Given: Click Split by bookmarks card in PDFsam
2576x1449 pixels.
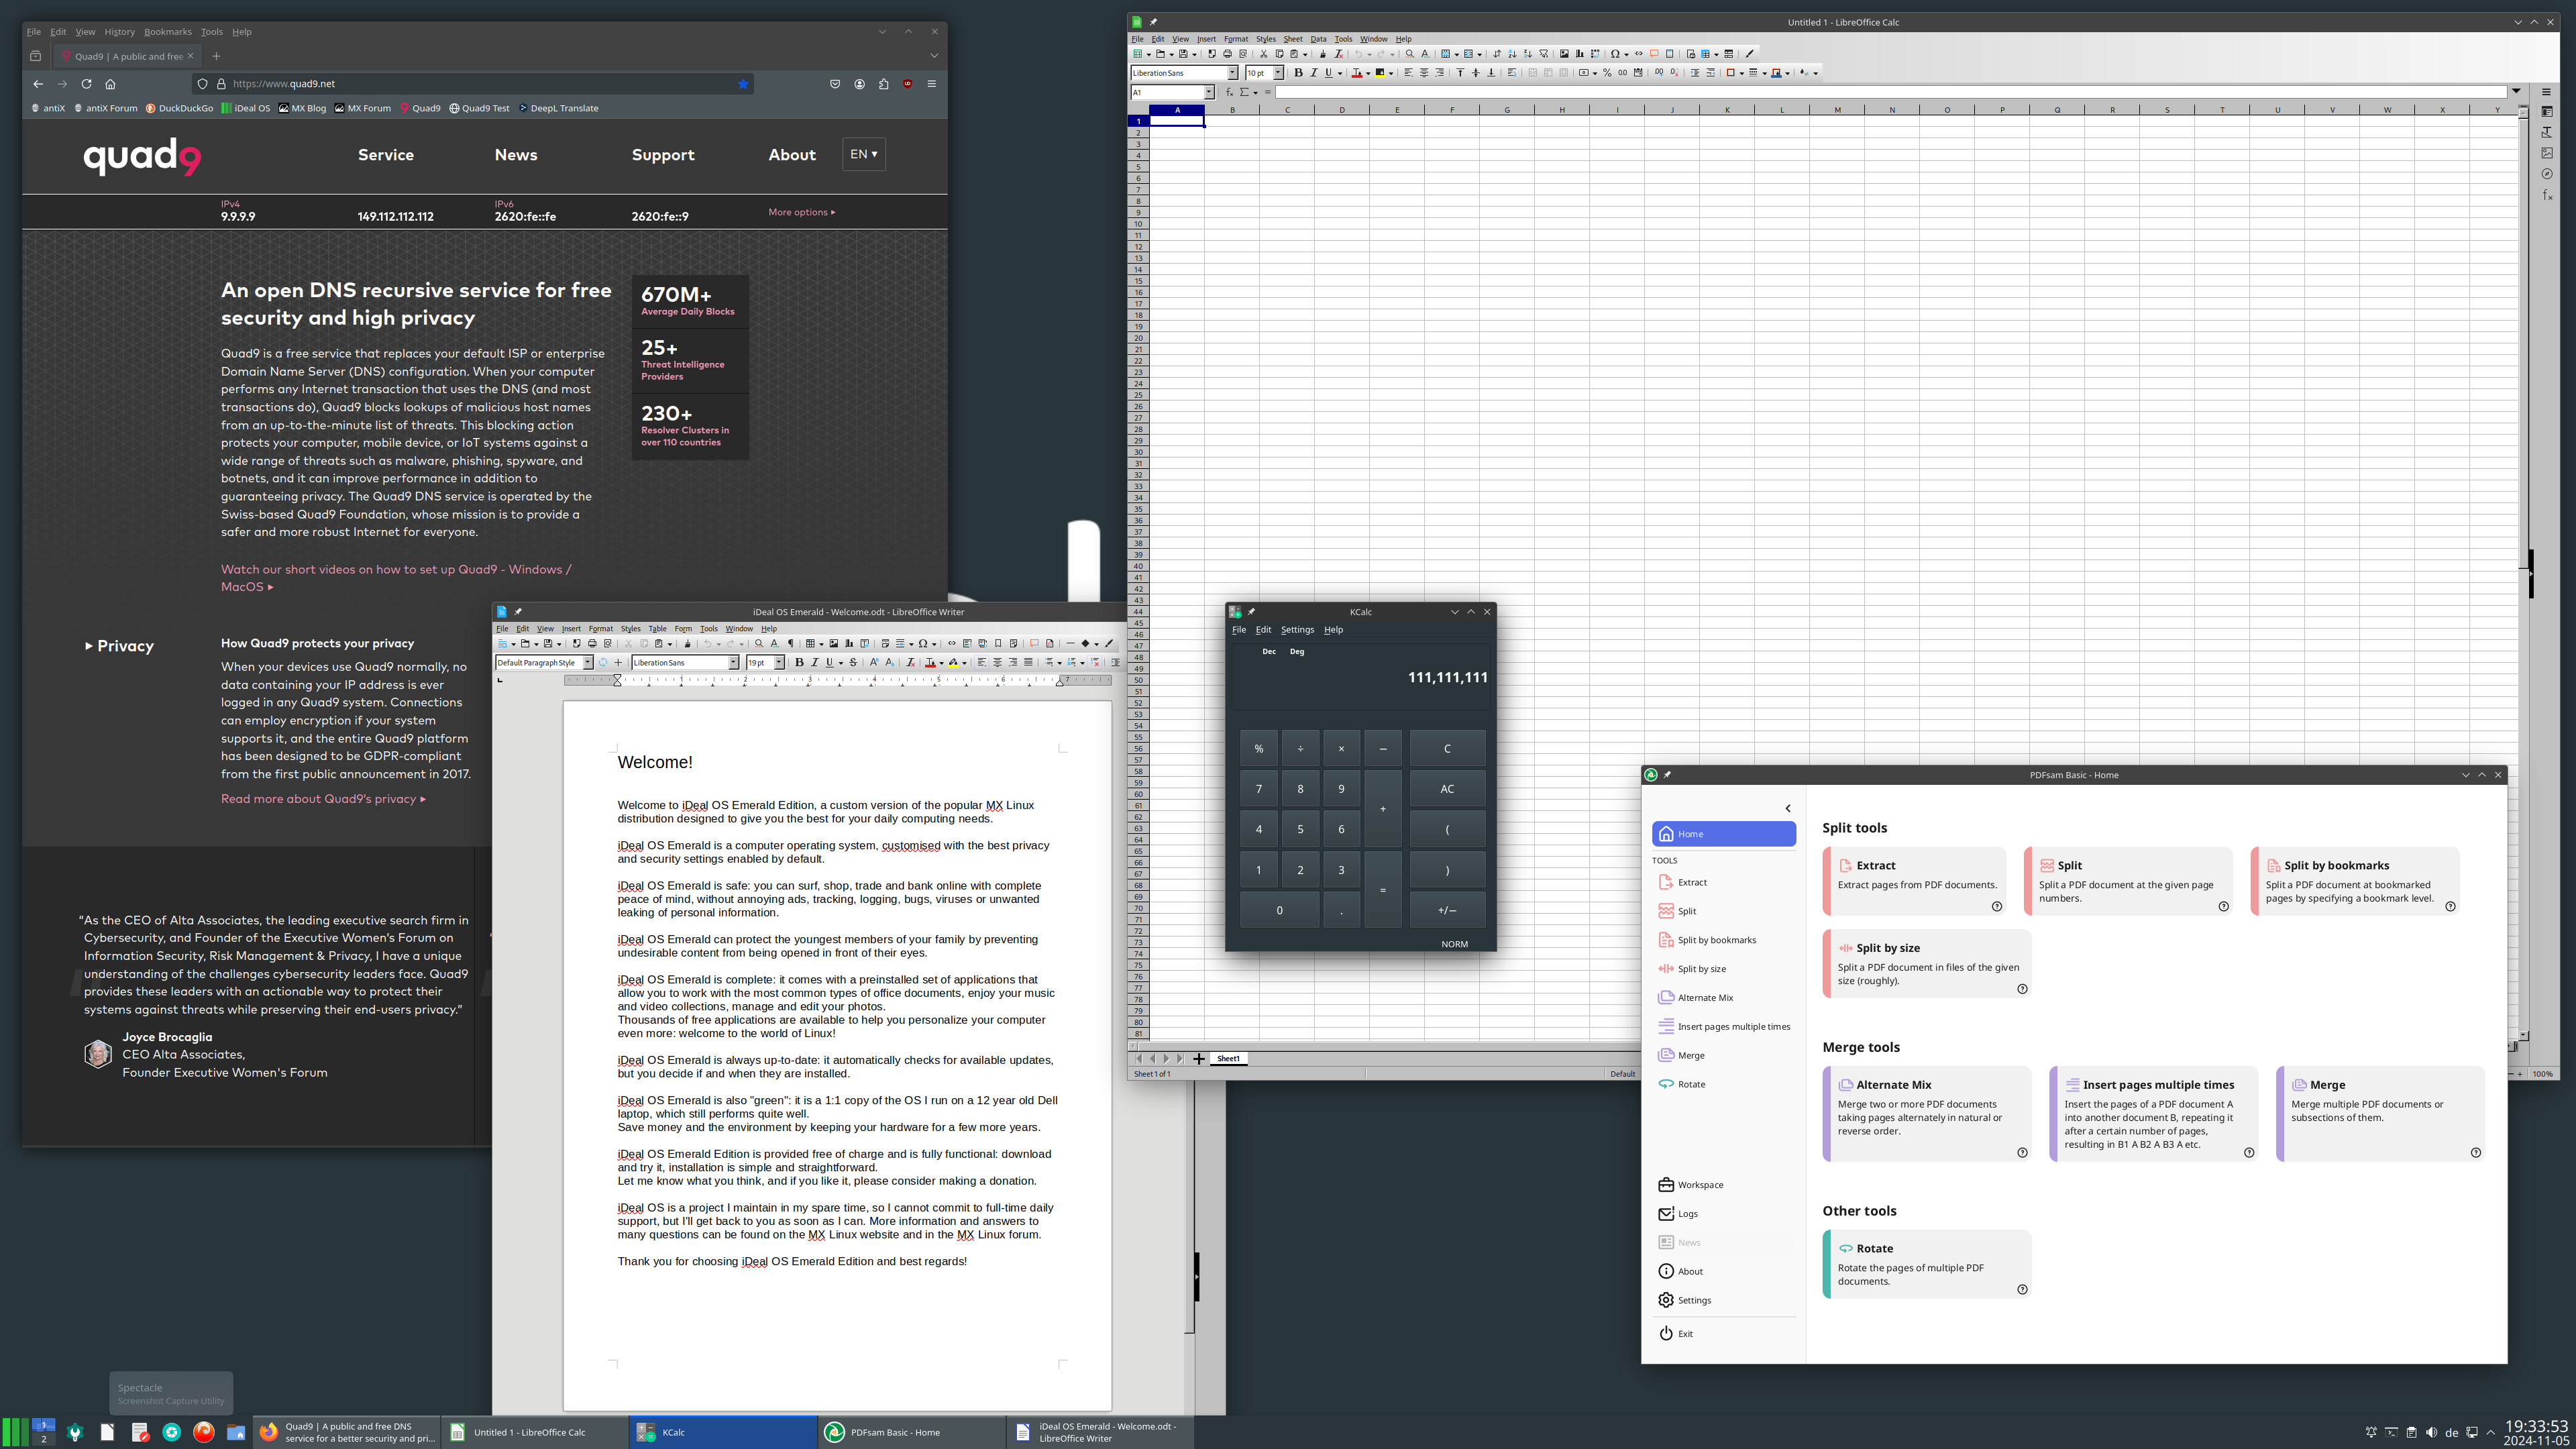Looking at the screenshot, I should (x=2355, y=881).
